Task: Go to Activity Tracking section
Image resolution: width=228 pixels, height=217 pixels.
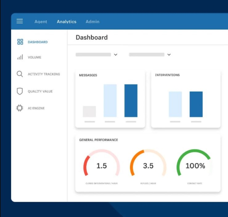Action: pyautogui.click(x=44, y=74)
